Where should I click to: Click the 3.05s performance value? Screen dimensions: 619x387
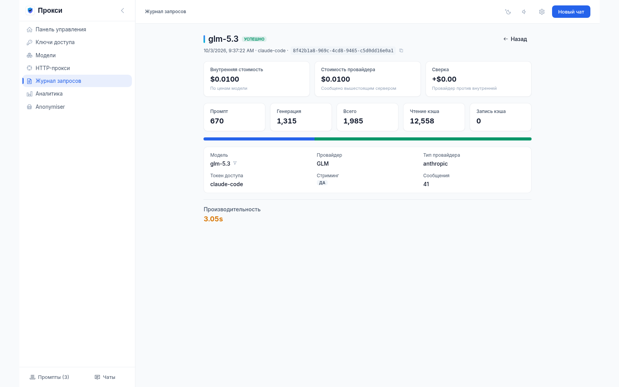pos(213,219)
